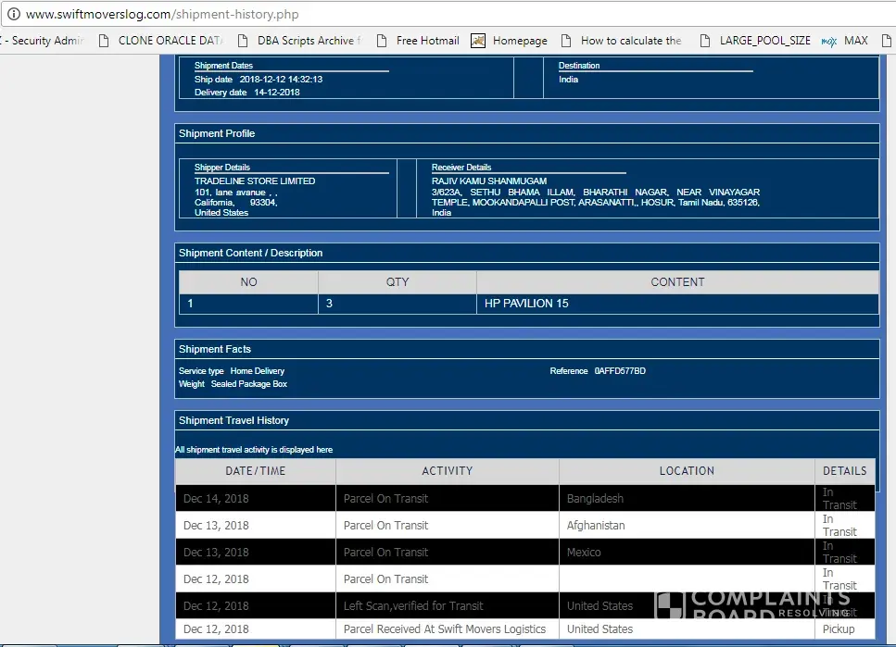Open the DBA Scripts Archive bookmark
Screen dimensions: 896x647
click(x=299, y=41)
